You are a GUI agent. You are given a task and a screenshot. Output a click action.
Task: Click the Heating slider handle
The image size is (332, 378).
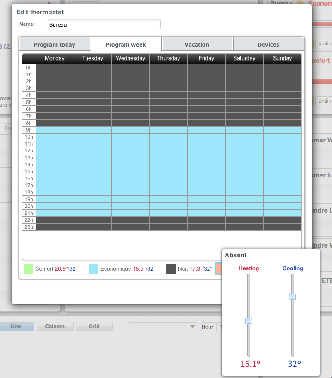click(249, 321)
